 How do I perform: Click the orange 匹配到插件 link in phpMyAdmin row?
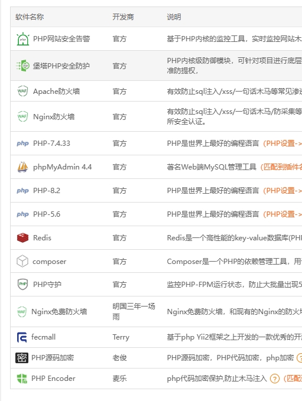click(281, 167)
